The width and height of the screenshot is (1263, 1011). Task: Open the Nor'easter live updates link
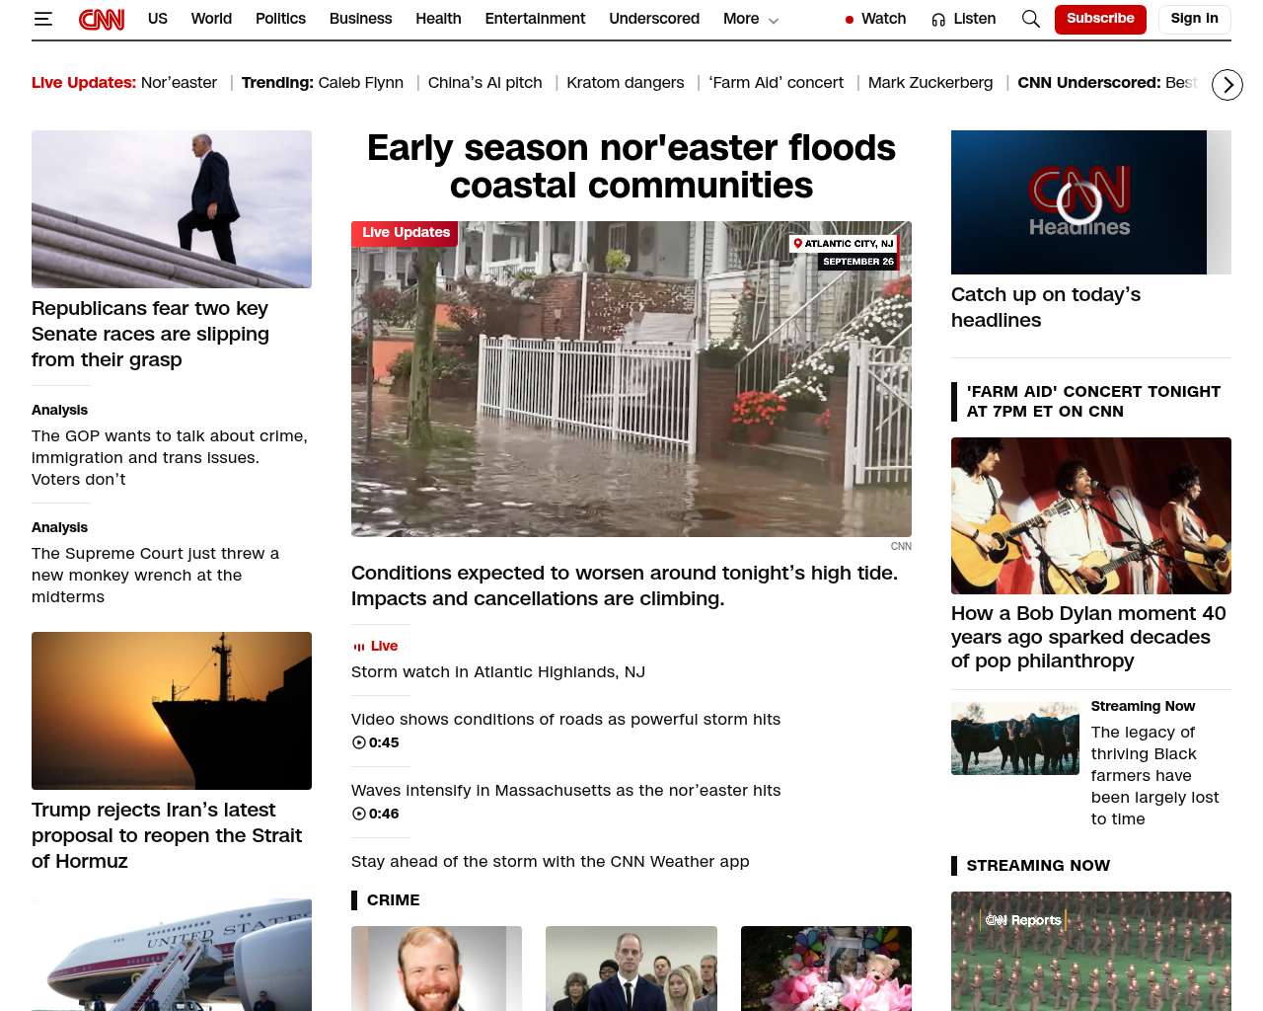179,83
